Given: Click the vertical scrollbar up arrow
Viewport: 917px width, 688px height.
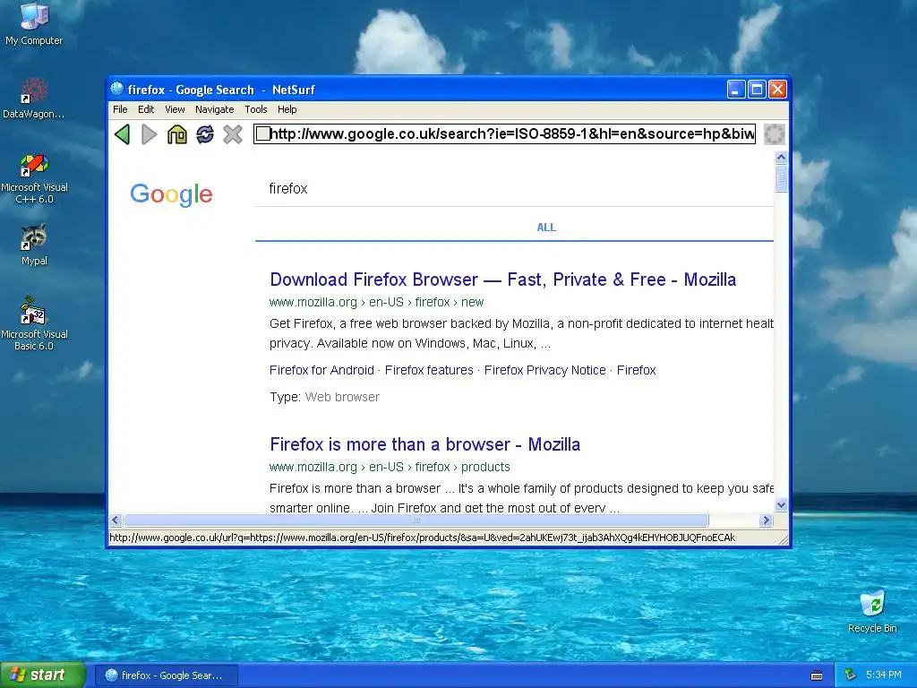Looking at the screenshot, I should pyautogui.click(x=781, y=158).
